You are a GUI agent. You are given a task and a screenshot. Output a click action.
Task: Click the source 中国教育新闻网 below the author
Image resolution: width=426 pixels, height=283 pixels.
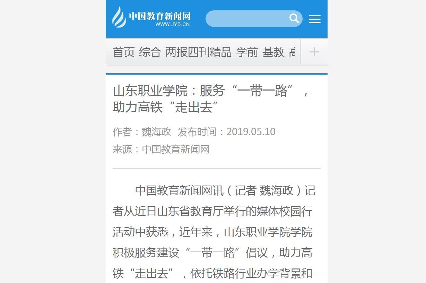176,149
